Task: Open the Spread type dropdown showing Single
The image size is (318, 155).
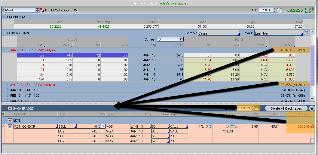Action: pyautogui.click(x=219, y=33)
